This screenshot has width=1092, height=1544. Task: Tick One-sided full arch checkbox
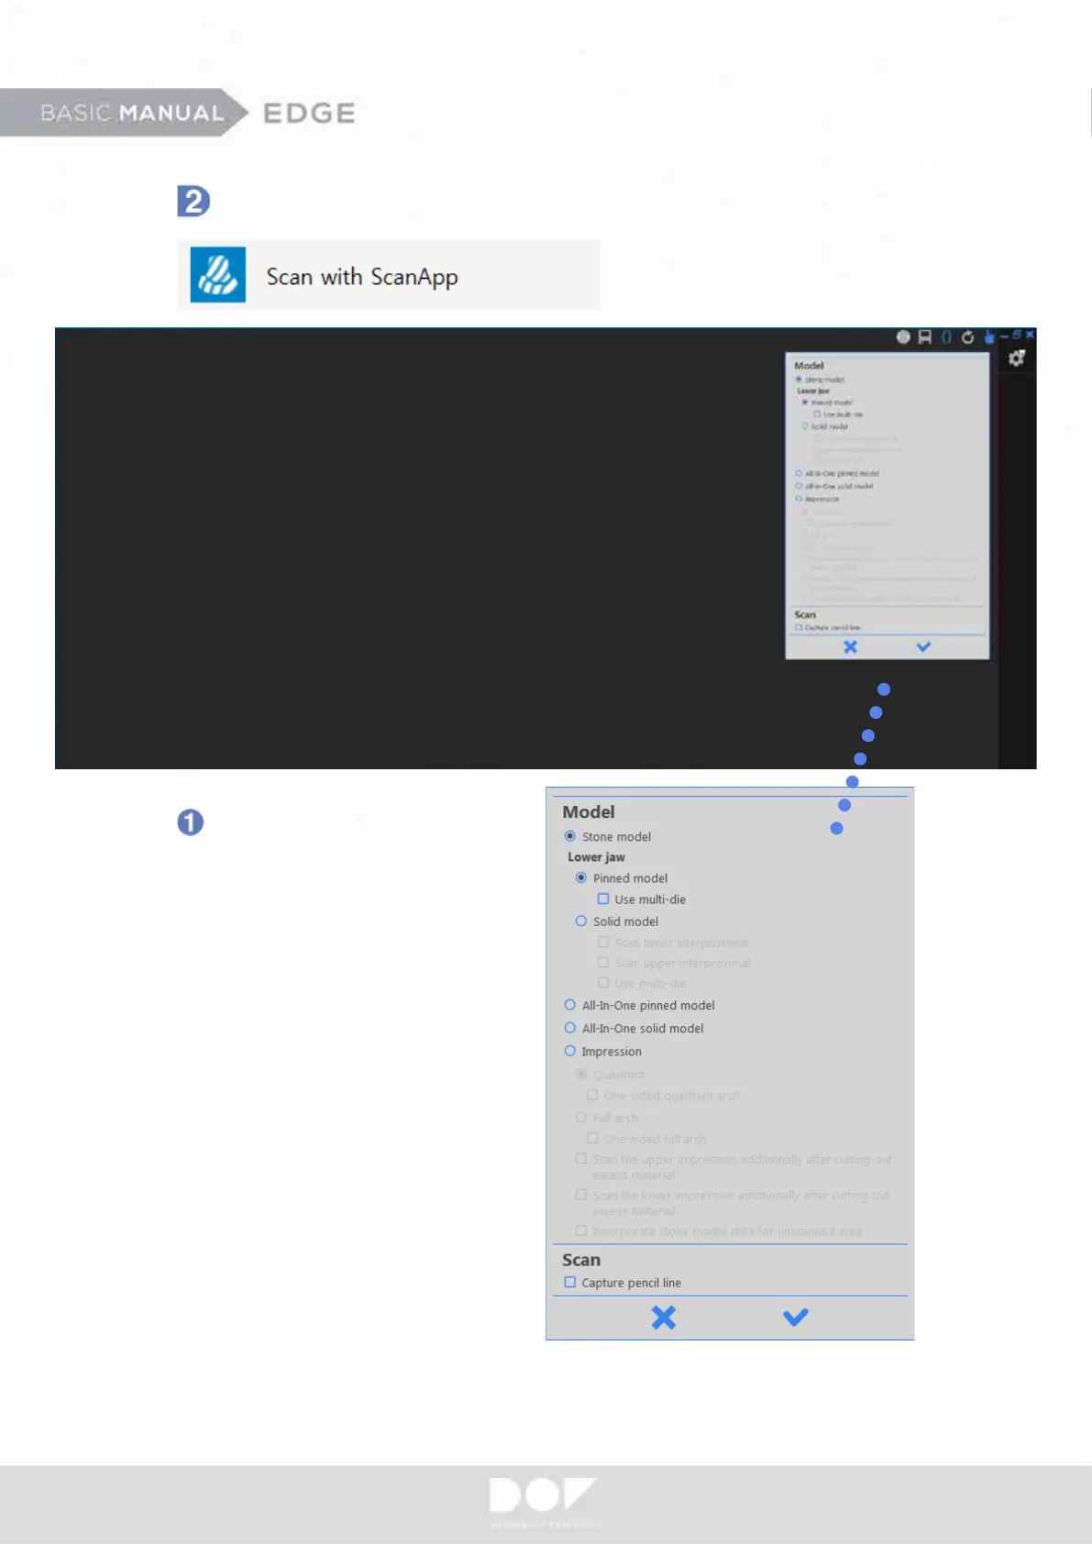coord(592,1138)
